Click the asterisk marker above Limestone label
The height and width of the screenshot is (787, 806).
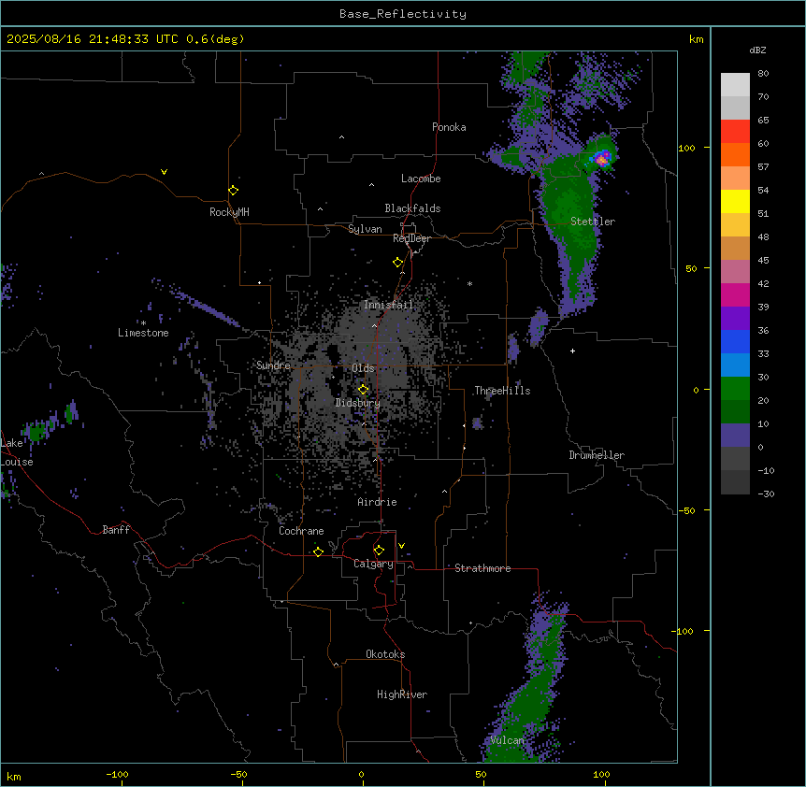143,323
